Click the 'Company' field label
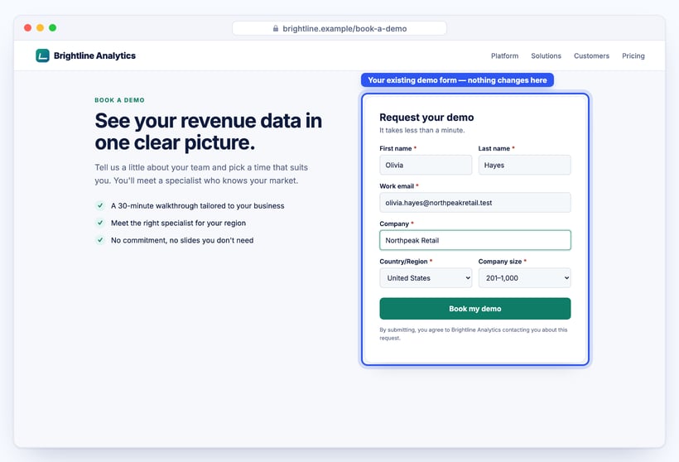The width and height of the screenshot is (679, 462). tap(394, 224)
